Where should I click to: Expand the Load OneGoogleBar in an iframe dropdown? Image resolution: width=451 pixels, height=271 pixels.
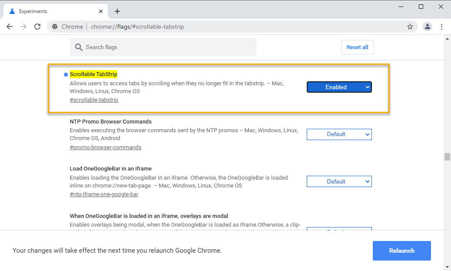point(339,181)
